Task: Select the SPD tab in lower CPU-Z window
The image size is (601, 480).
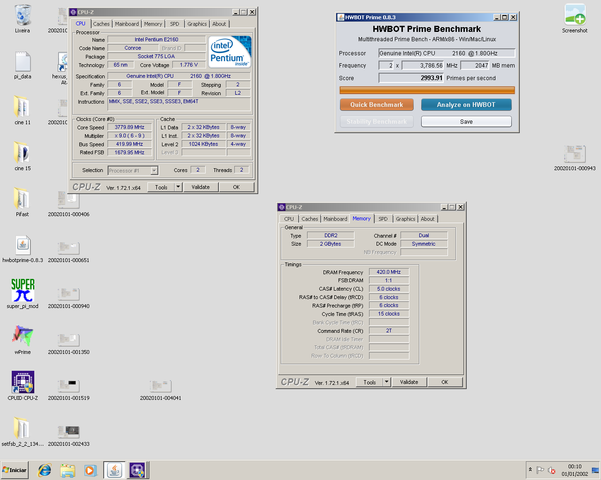Action: (x=383, y=219)
